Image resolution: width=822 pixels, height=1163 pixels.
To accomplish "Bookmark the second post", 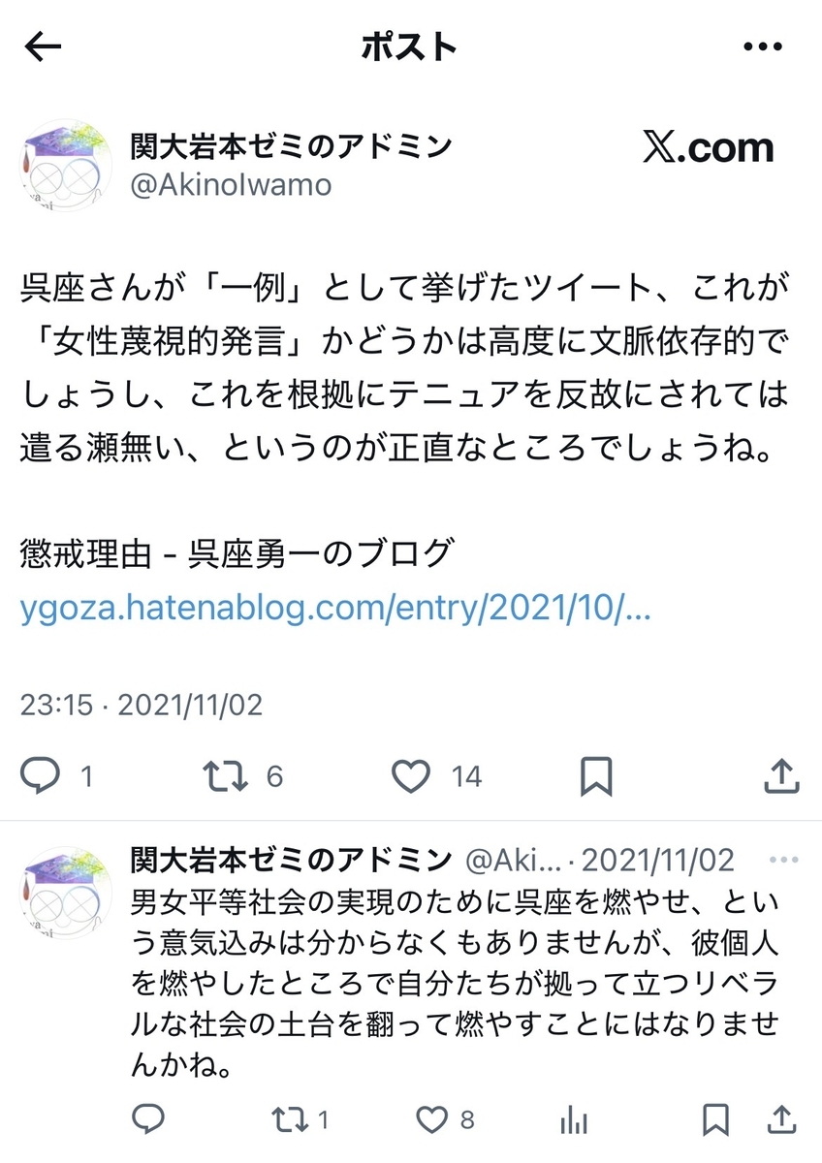I will click(x=715, y=1119).
